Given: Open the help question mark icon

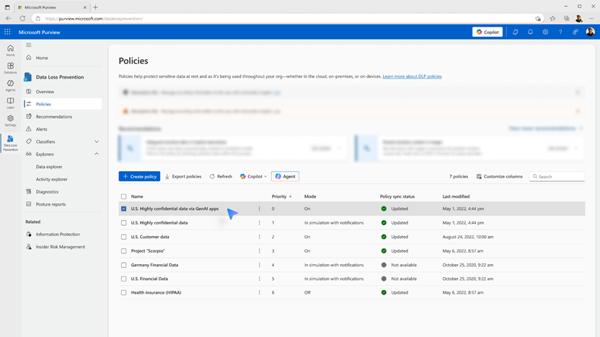Looking at the screenshot, I should 560,32.
